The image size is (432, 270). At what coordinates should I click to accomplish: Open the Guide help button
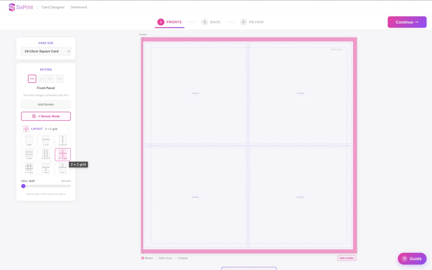(x=412, y=259)
